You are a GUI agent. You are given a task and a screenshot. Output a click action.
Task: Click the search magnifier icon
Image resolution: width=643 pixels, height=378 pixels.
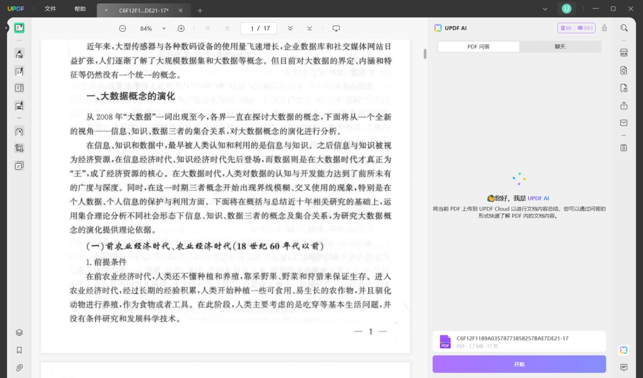pyautogui.click(x=624, y=28)
